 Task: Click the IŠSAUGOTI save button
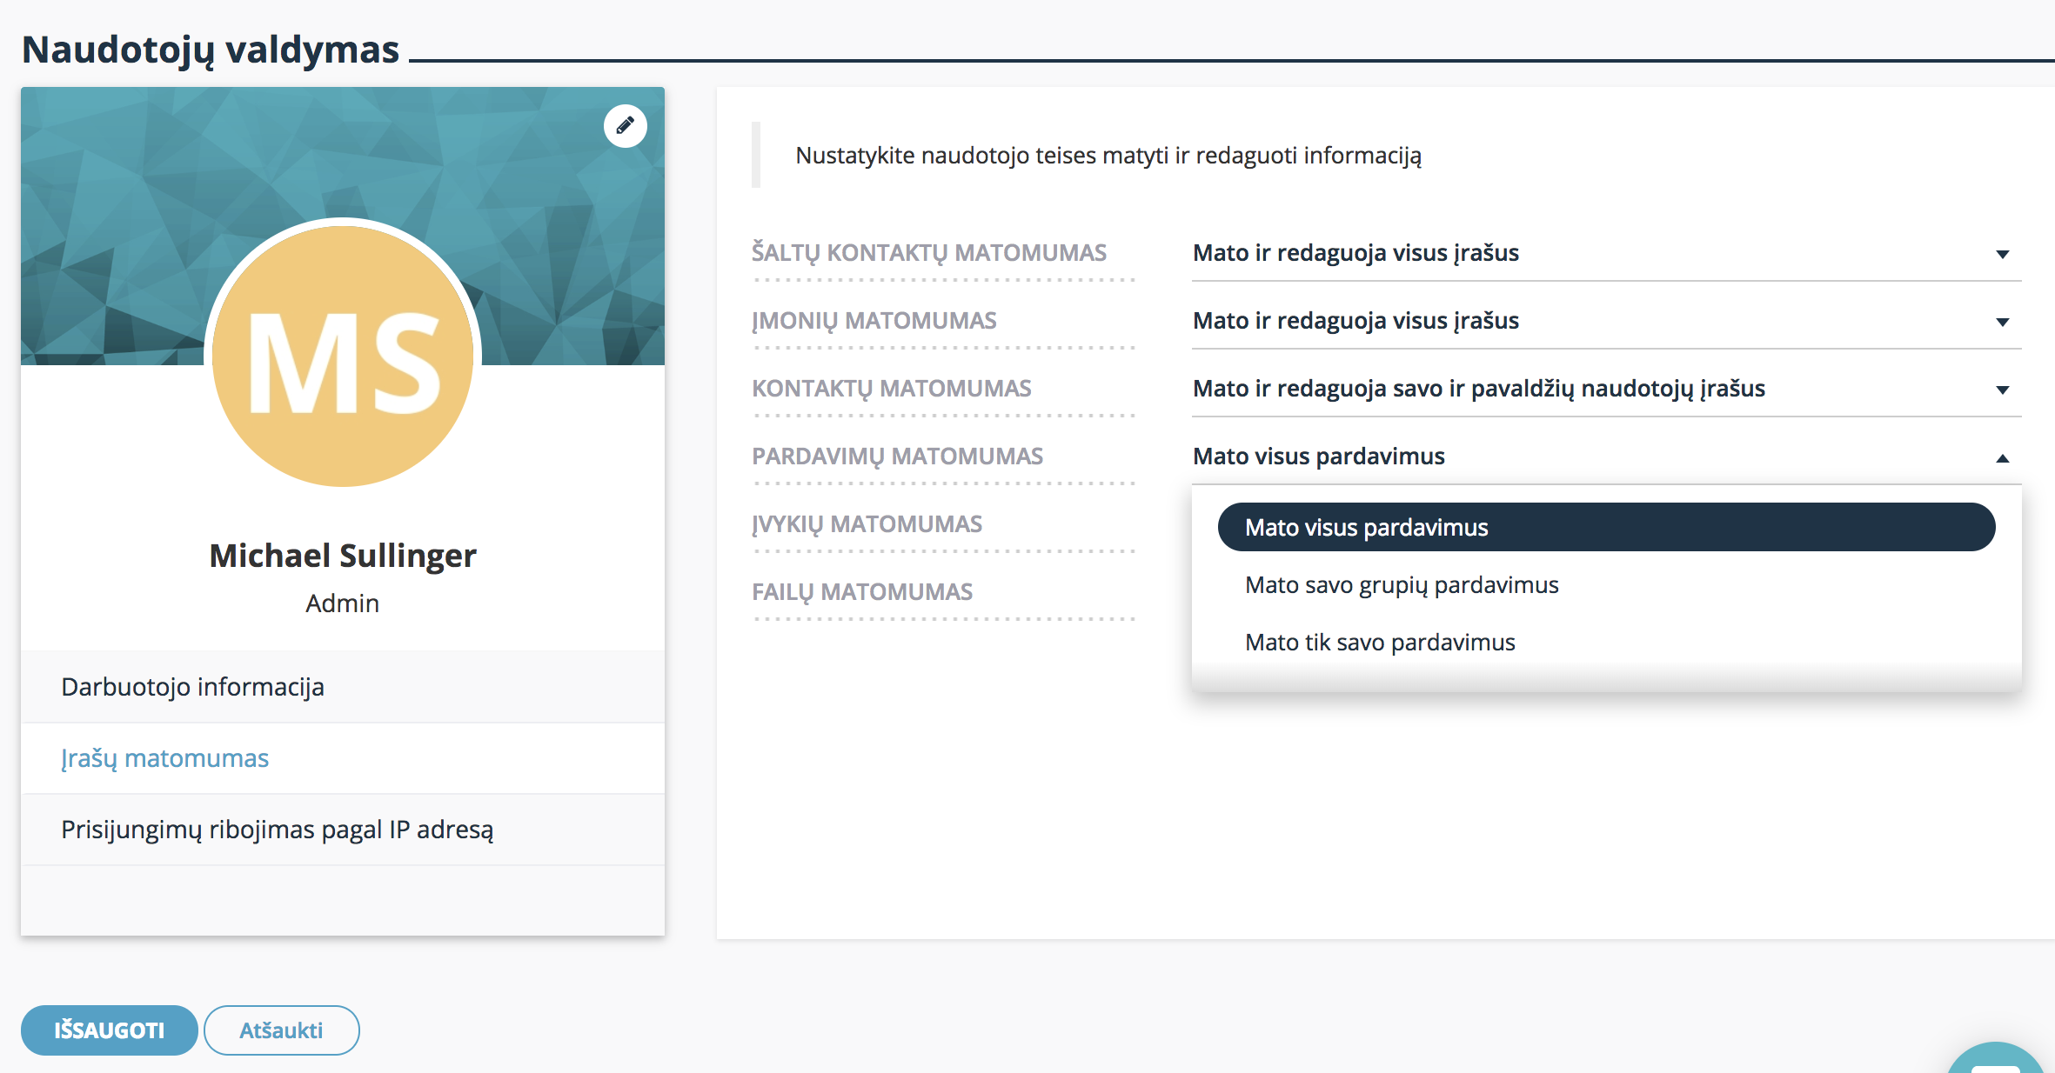pos(110,1030)
